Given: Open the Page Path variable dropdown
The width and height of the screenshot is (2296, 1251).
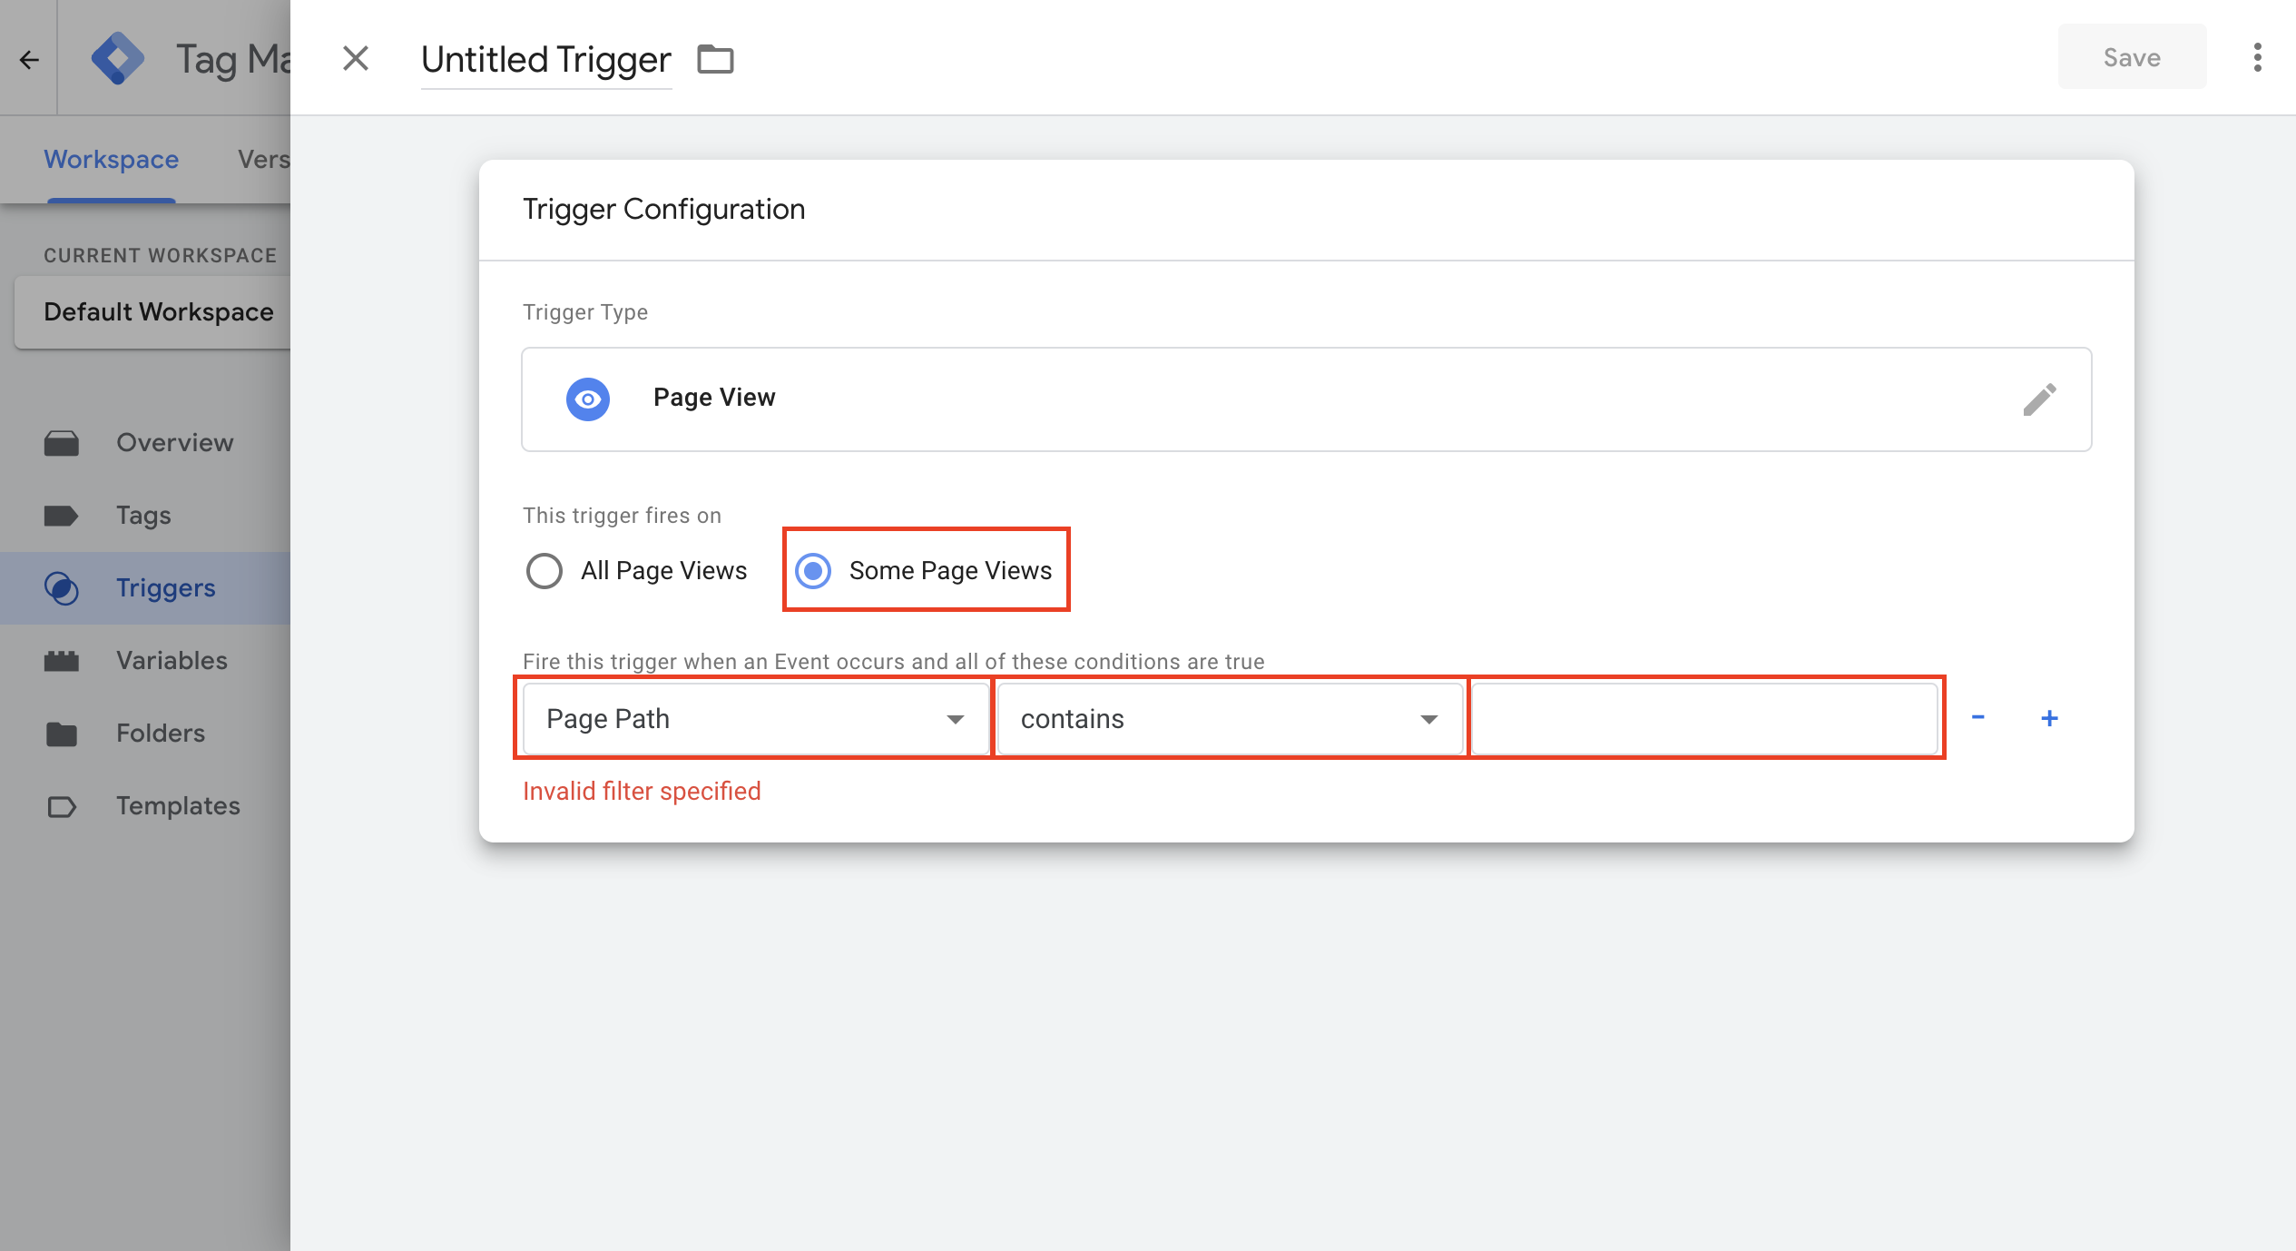Looking at the screenshot, I should tap(756, 719).
